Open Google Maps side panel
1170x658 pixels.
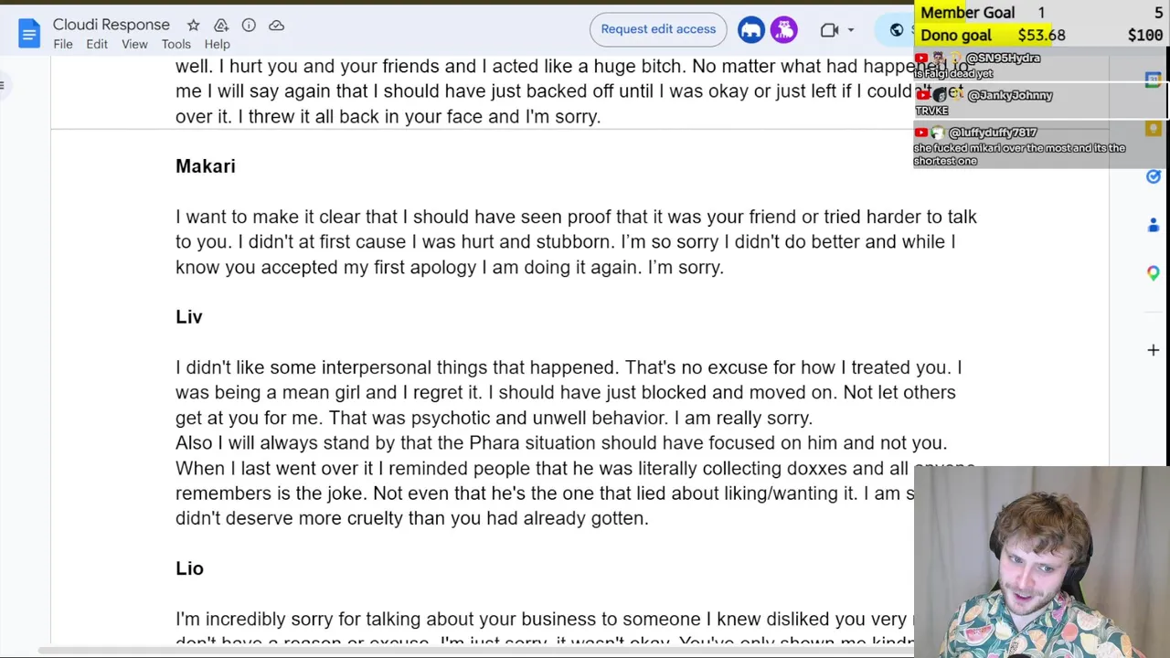point(1154,273)
